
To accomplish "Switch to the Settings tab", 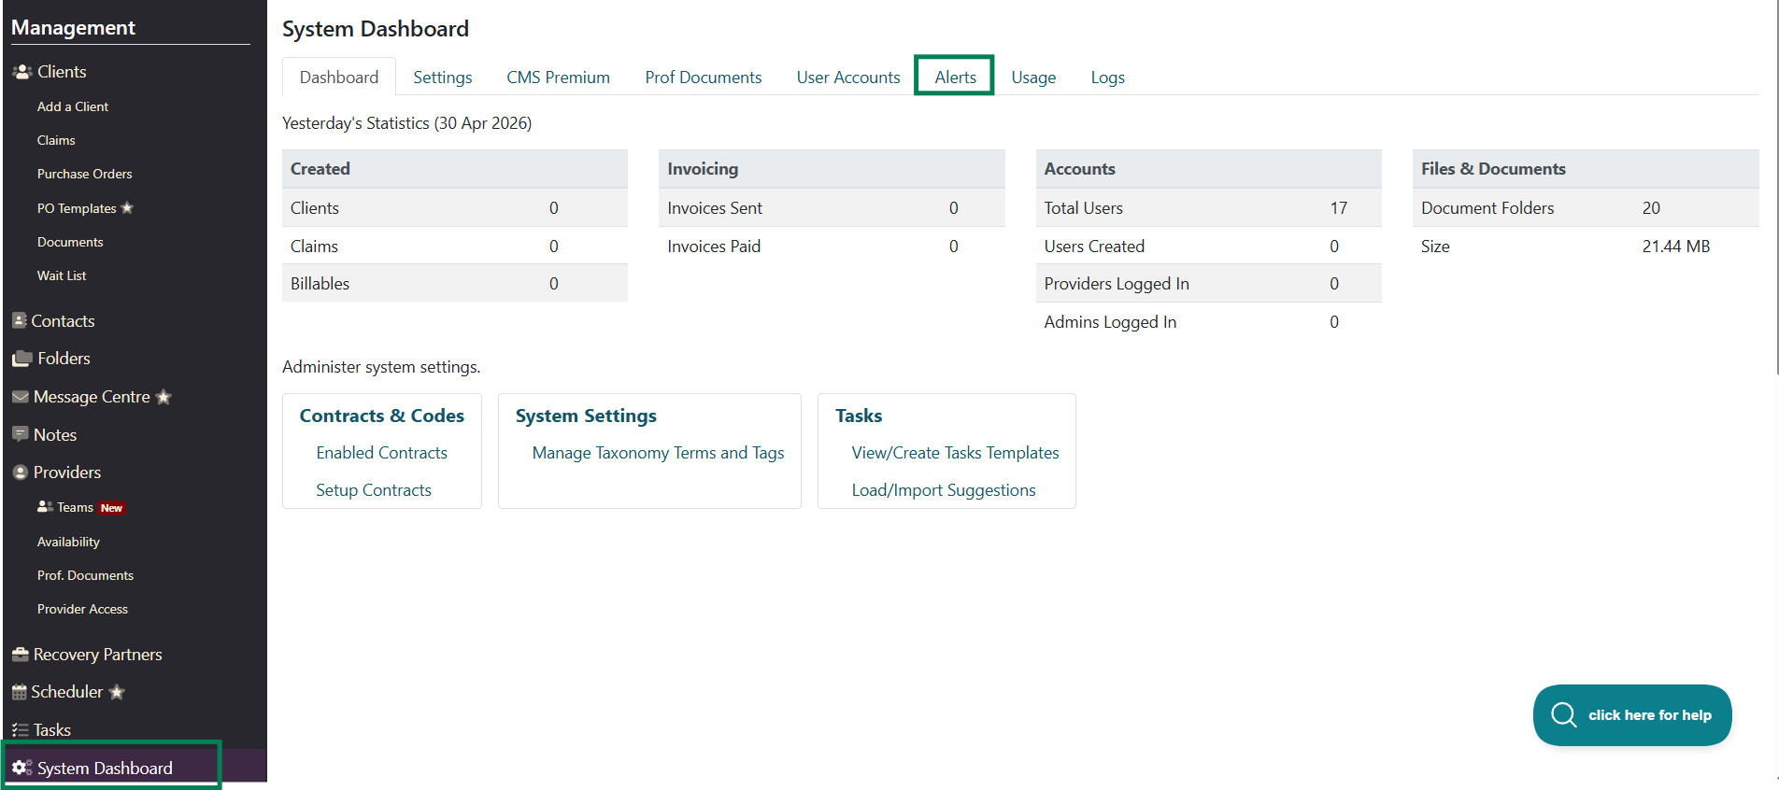I will [443, 78].
